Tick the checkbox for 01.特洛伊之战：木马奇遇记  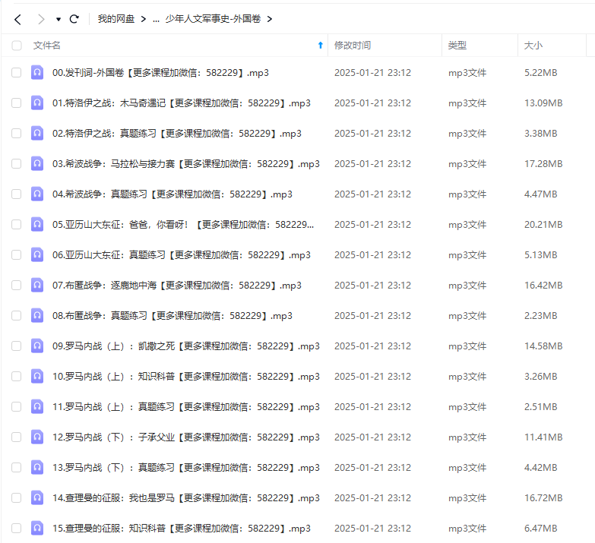tap(16, 103)
